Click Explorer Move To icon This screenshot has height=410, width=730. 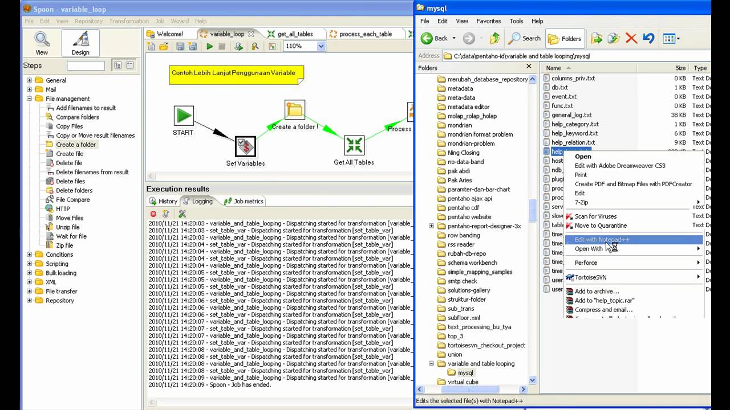[x=597, y=38]
